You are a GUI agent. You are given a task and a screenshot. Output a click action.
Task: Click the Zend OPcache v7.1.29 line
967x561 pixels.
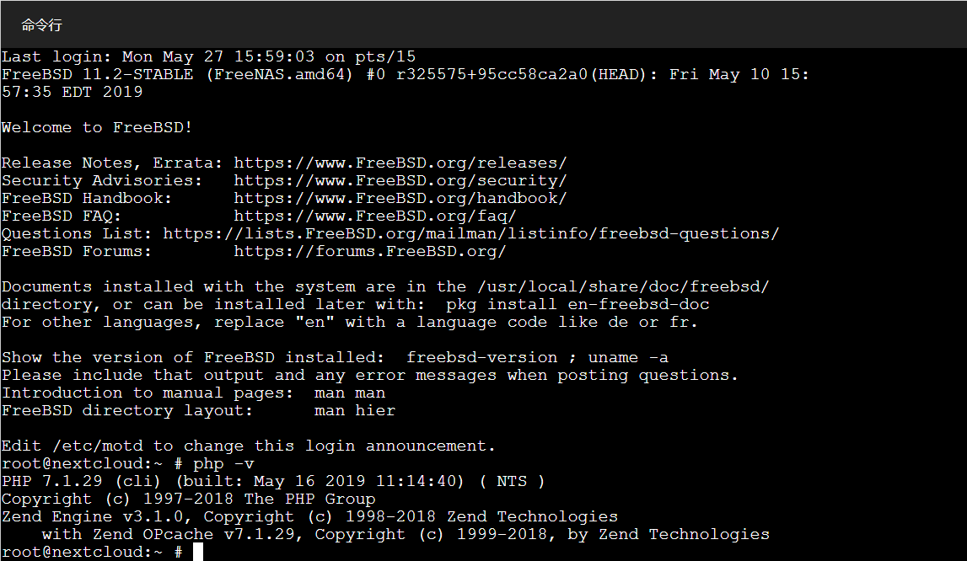click(x=406, y=535)
